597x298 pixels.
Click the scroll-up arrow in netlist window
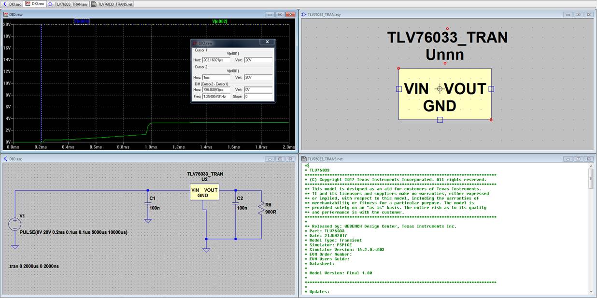click(x=591, y=165)
